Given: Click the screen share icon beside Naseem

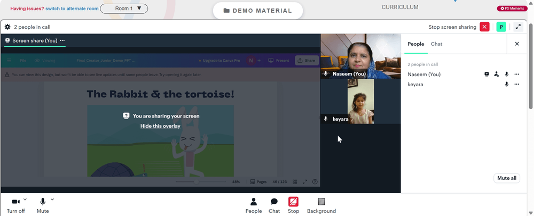Looking at the screenshot, I should 486,74.
